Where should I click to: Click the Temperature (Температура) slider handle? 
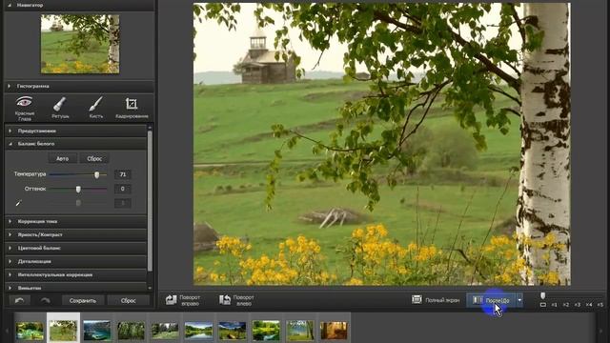97,175
